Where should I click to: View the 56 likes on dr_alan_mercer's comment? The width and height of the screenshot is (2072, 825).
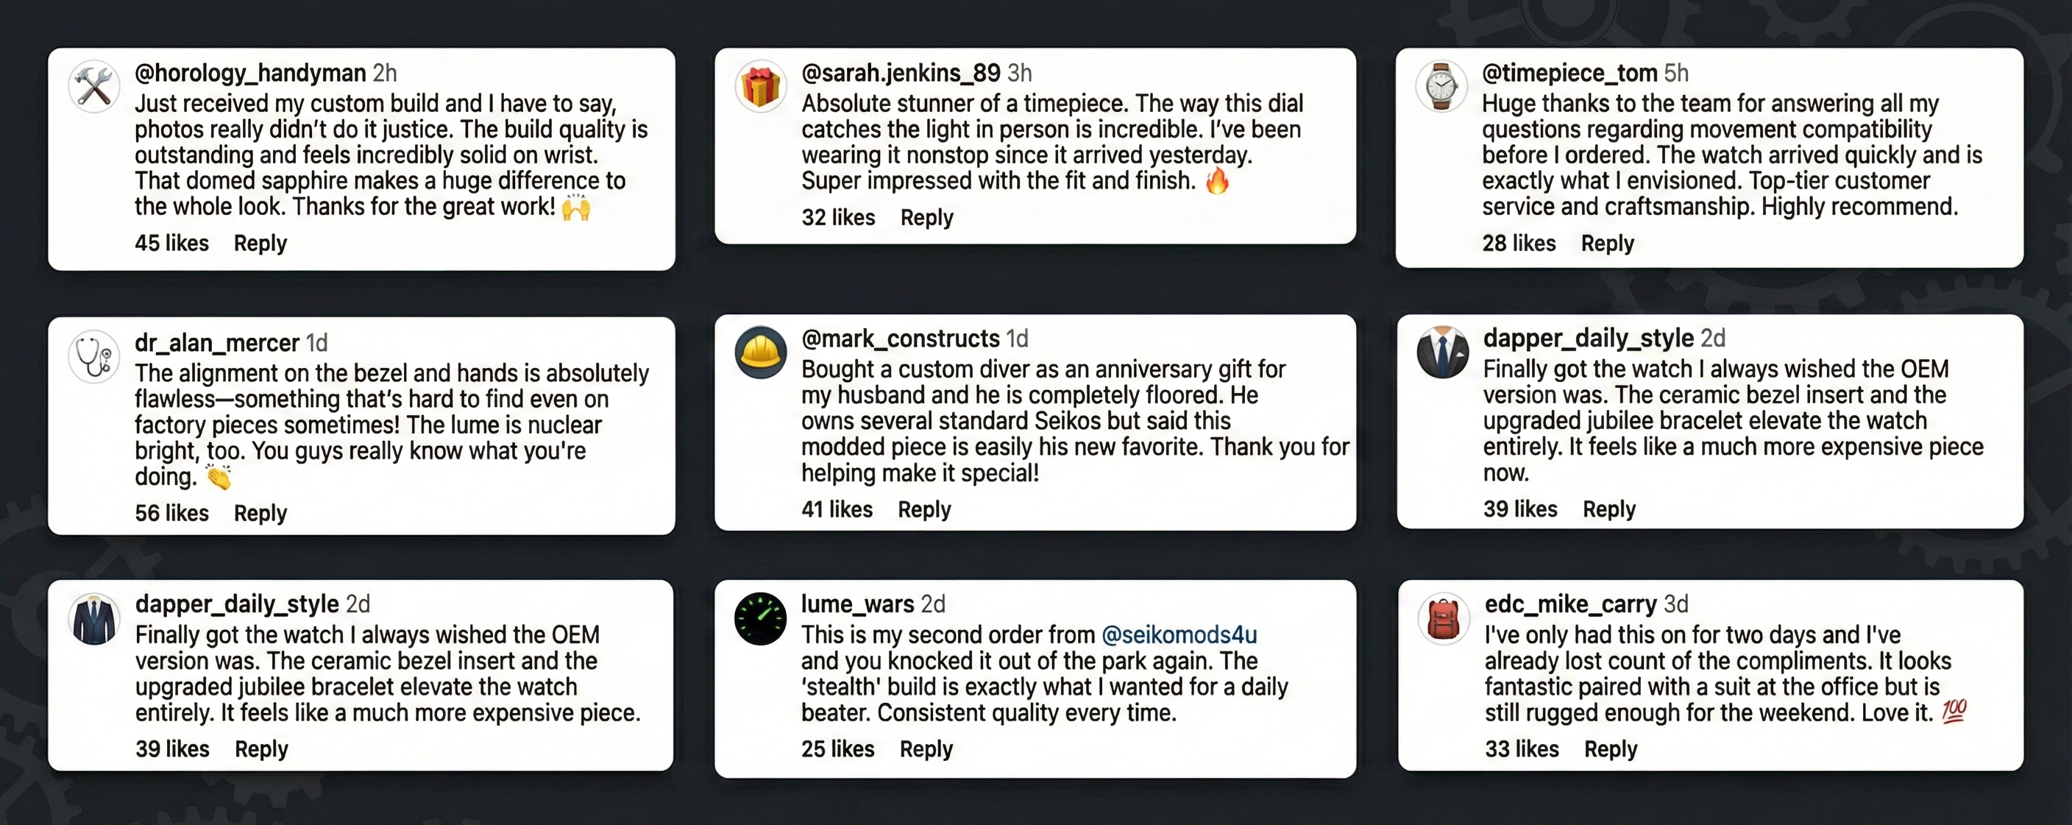(171, 513)
